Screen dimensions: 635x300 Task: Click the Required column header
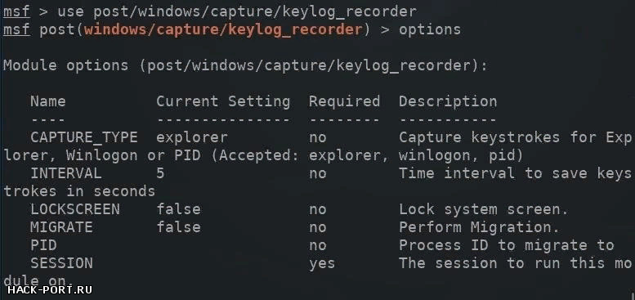tap(345, 101)
